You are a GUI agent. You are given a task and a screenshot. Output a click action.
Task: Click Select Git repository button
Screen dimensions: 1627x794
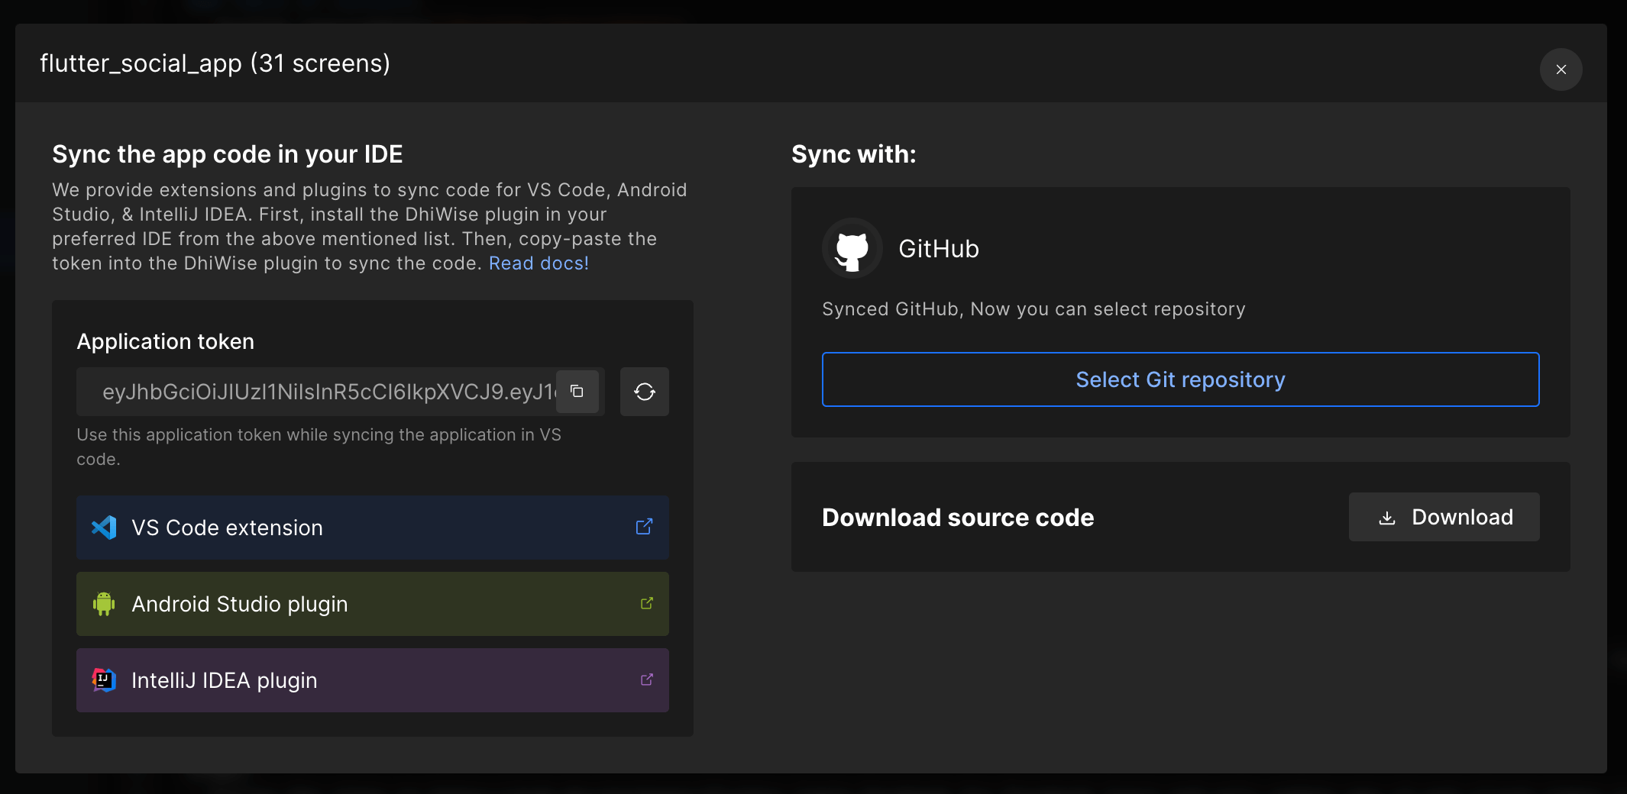1181,379
